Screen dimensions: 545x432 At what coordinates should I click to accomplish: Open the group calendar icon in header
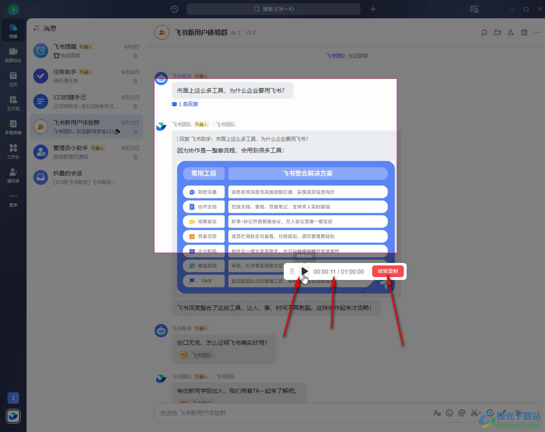pos(524,32)
